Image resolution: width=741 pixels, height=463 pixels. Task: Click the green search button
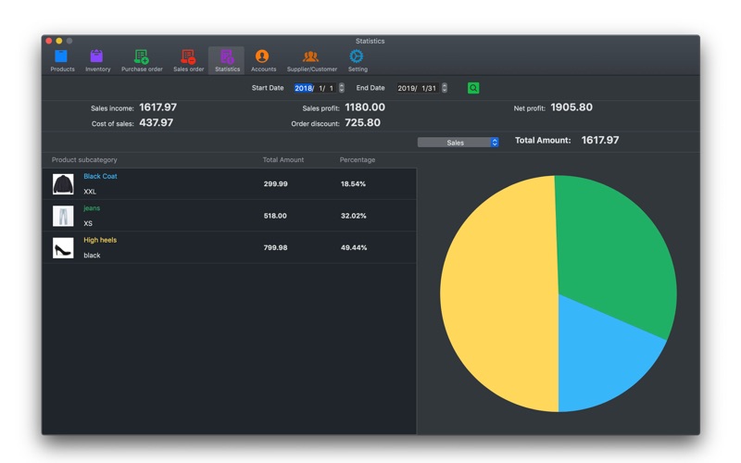point(473,88)
